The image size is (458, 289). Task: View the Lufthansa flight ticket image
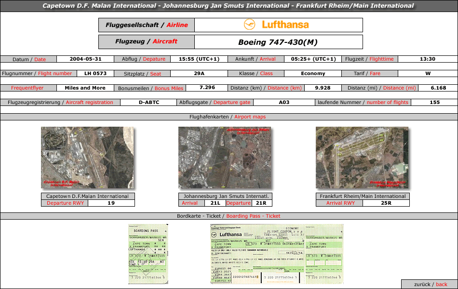coord(277,254)
